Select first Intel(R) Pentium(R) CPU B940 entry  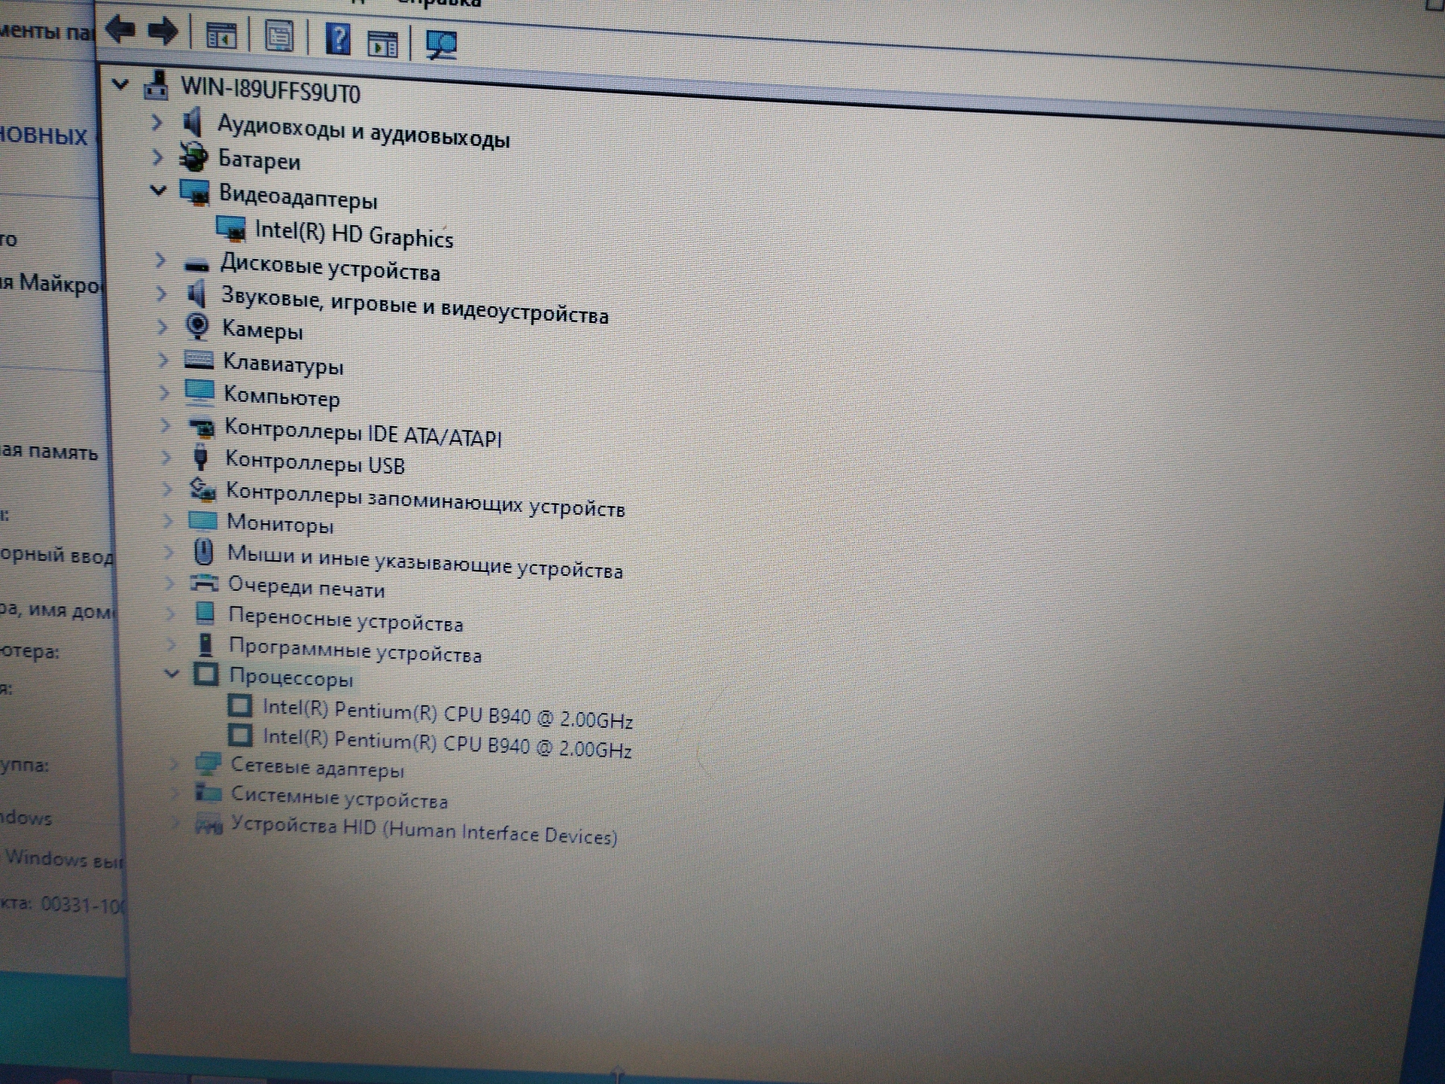pos(448,714)
